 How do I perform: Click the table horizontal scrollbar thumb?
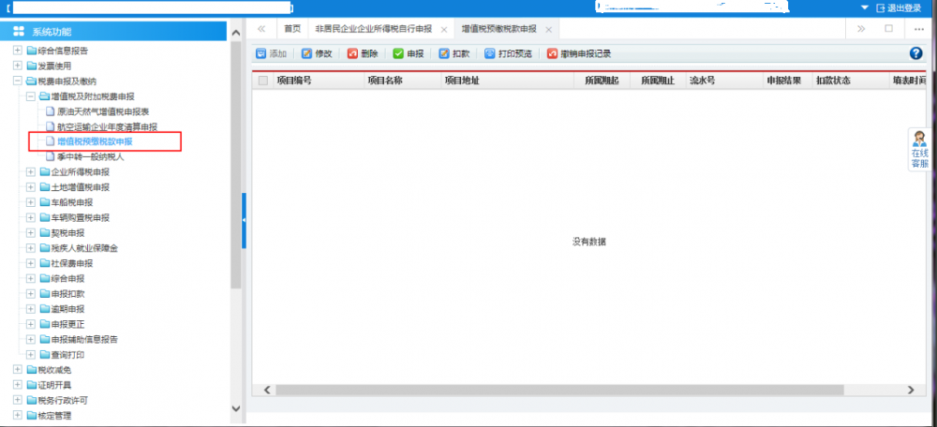(x=559, y=390)
